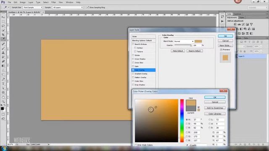Select the History Brush tool
The width and height of the screenshot is (269, 151).
(3, 57)
